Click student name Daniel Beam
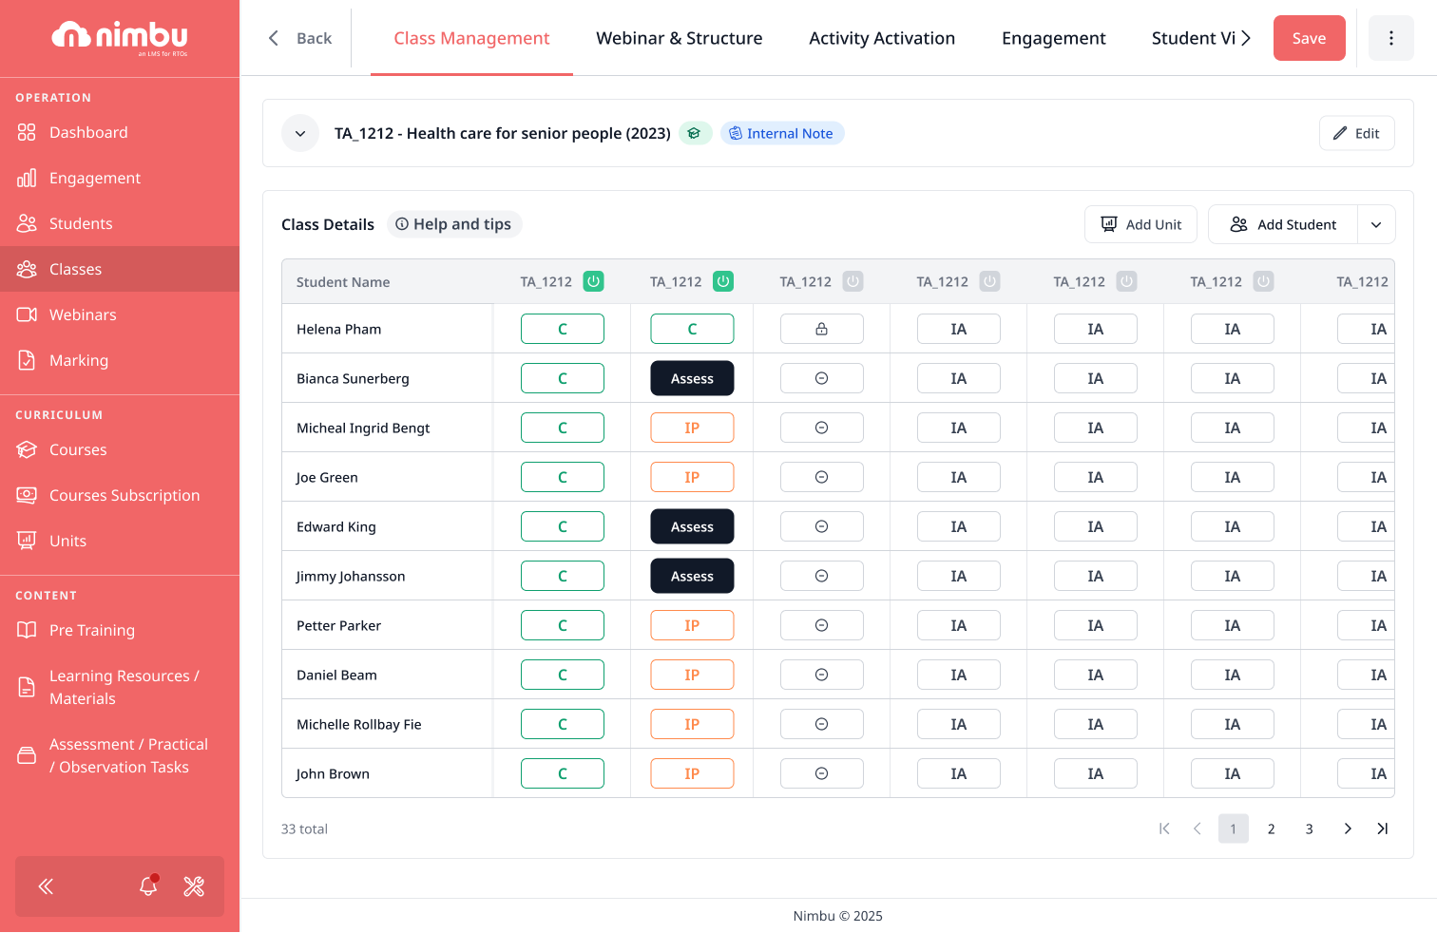This screenshot has height=933, width=1437. tap(336, 675)
